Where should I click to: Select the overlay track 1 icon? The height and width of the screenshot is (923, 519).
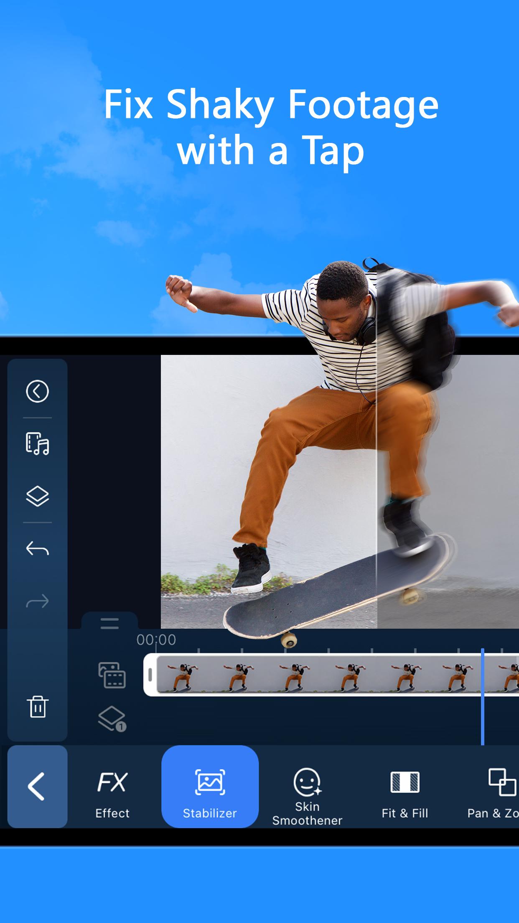tap(112, 719)
